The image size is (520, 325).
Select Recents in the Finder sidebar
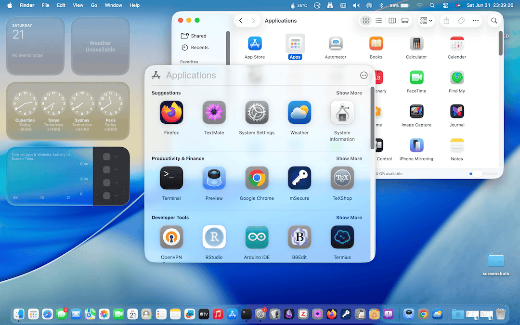pos(199,48)
